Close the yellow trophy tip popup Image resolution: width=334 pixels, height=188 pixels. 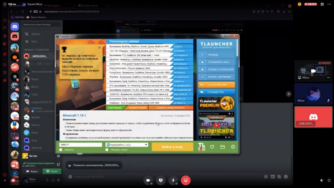point(99,48)
